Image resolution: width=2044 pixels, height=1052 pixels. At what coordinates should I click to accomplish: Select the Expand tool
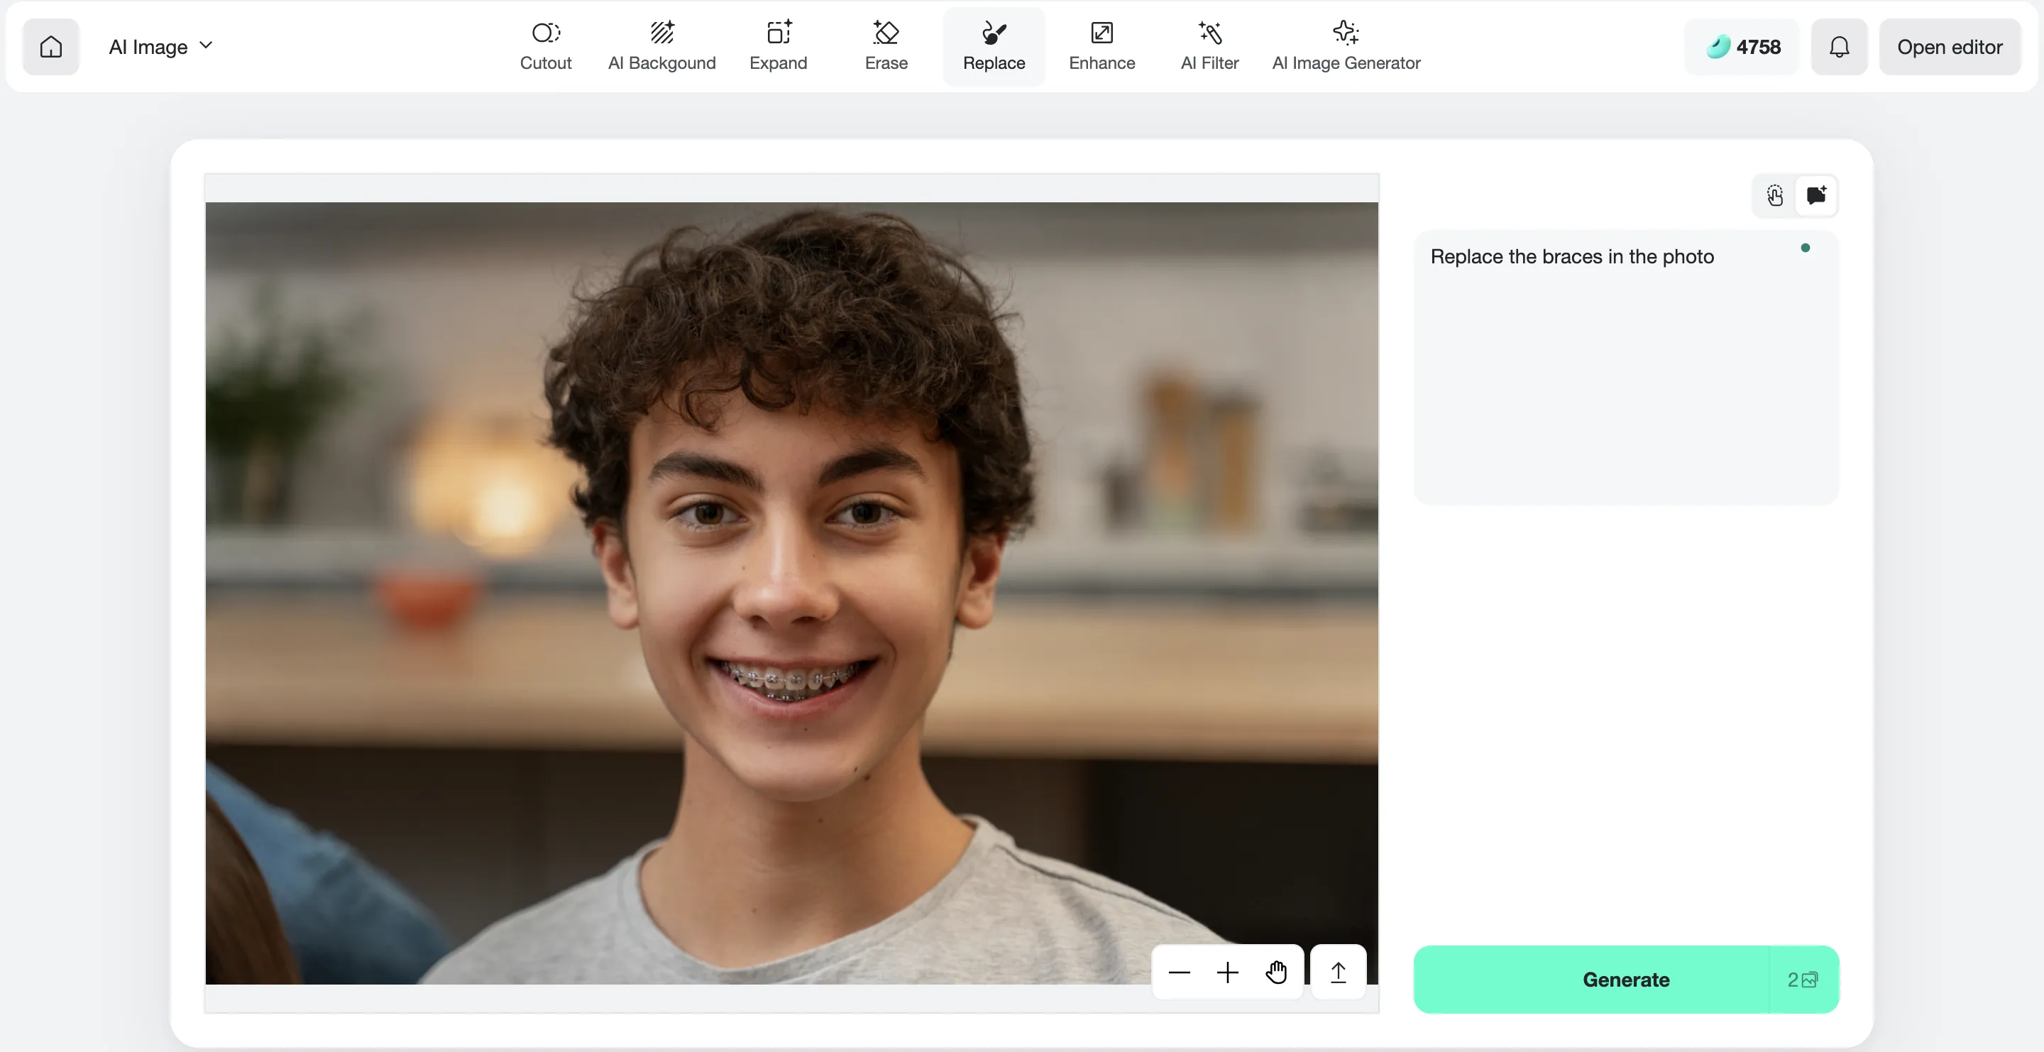[x=779, y=45]
